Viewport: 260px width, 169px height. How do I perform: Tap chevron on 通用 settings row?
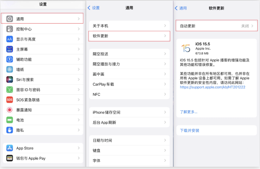point(79,19)
